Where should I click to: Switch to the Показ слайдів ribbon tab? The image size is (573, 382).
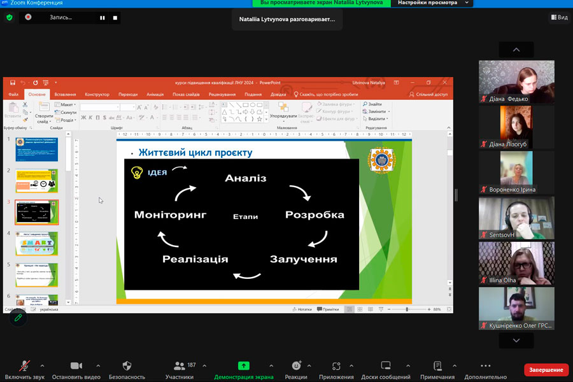(186, 94)
